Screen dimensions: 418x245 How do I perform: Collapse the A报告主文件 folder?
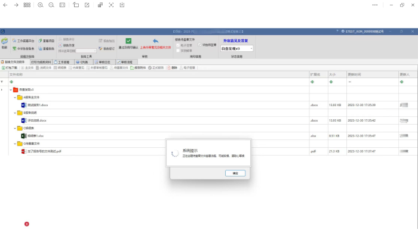pos(15,97)
